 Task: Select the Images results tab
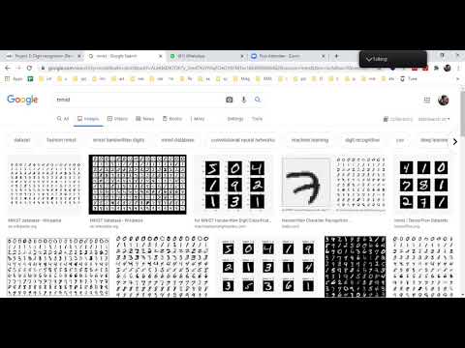point(88,119)
